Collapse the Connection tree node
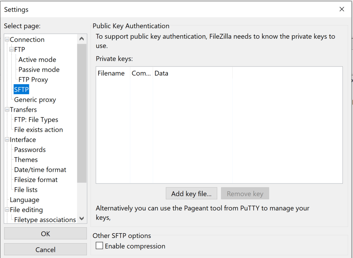The image size is (353, 258). 7,40
